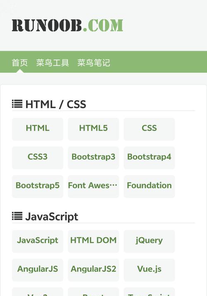Open the Vue.js tutorial

(149, 270)
